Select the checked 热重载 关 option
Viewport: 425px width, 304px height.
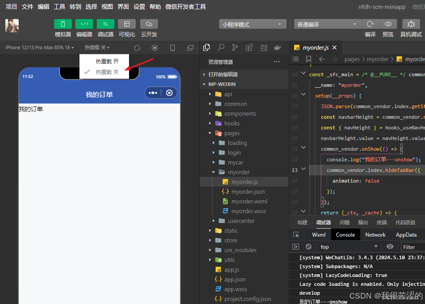point(104,72)
